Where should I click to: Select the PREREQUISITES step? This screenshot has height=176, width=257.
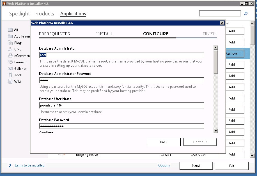54,34
